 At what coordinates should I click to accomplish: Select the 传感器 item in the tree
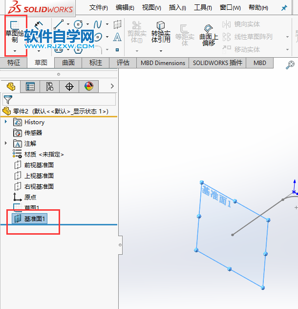(27, 133)
